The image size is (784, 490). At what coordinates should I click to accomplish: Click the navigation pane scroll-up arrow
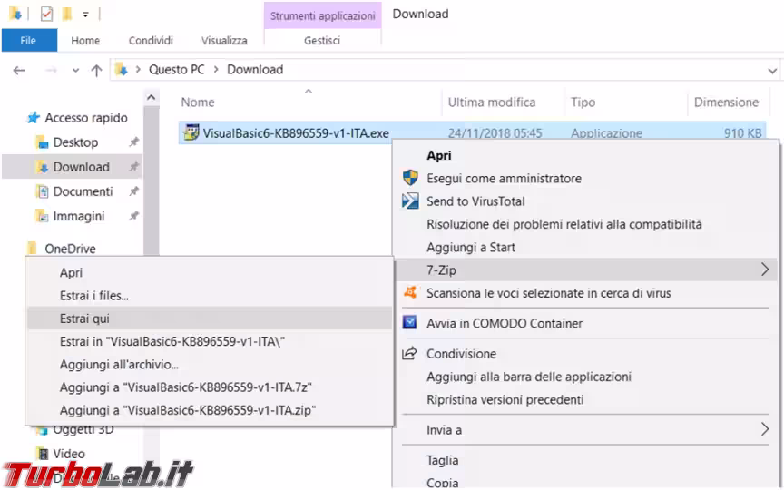click(151, 98)
